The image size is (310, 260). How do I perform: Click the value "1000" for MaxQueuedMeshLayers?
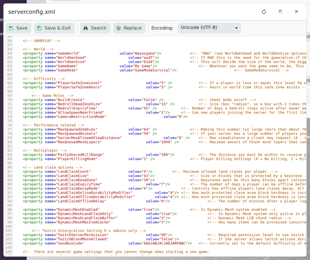(x=166, y=142)
